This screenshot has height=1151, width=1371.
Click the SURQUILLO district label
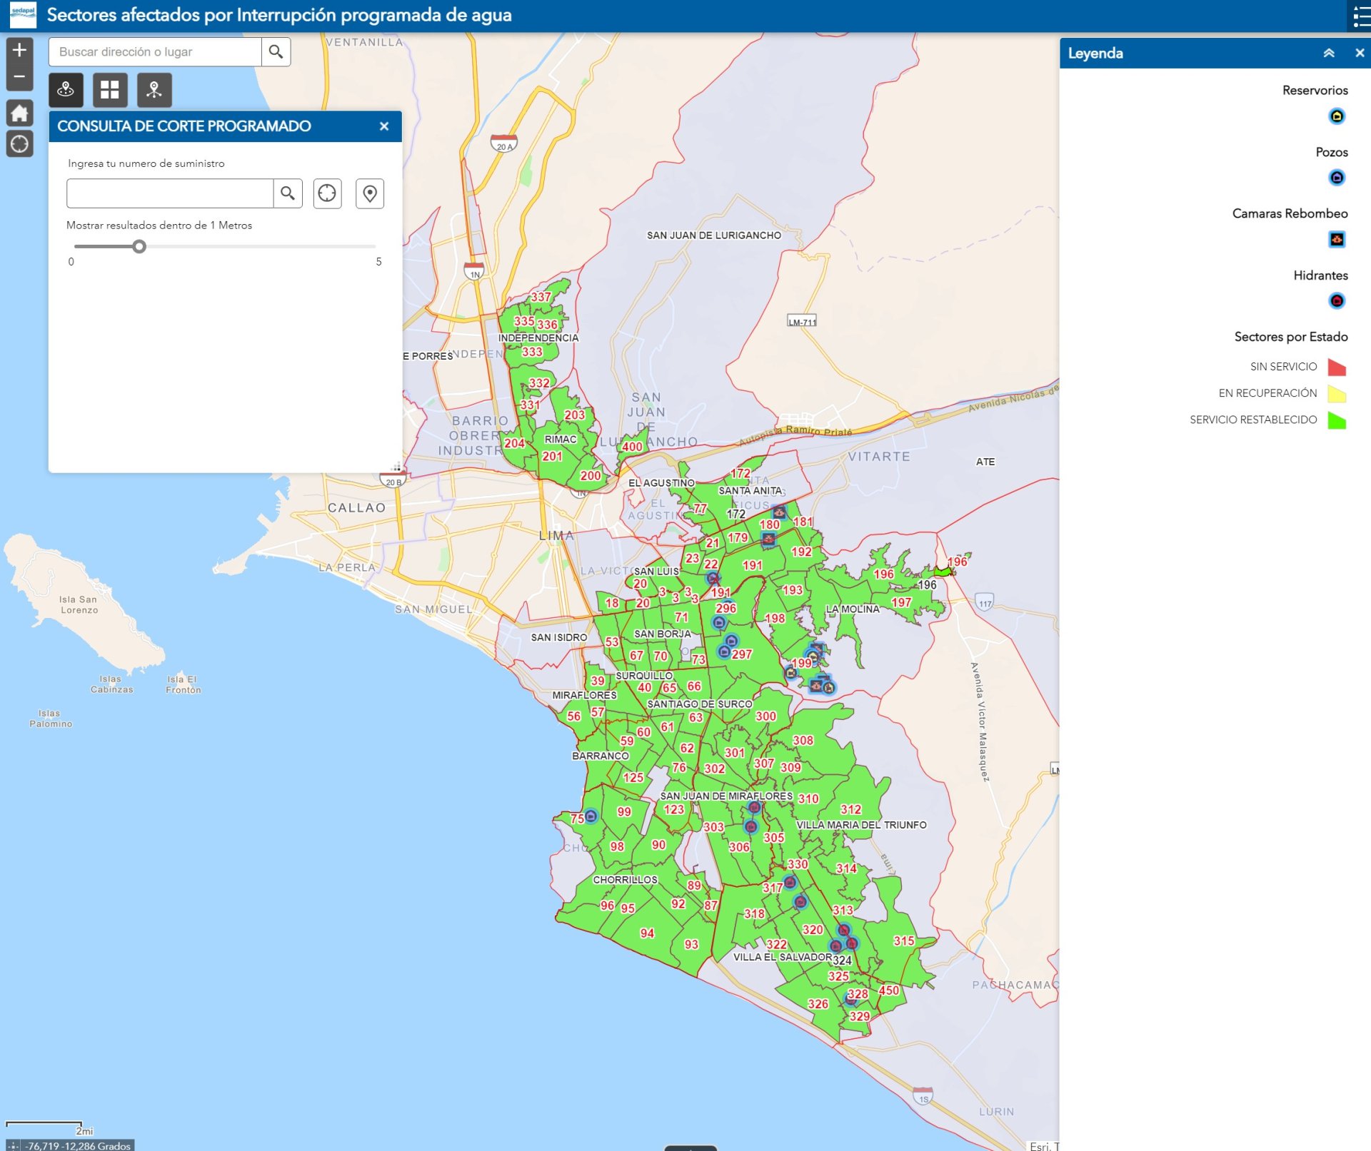pyautogui.click(x=644, y=676)
